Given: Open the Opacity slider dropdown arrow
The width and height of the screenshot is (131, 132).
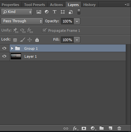Looking at the screenshot, I should click(77, 21).
